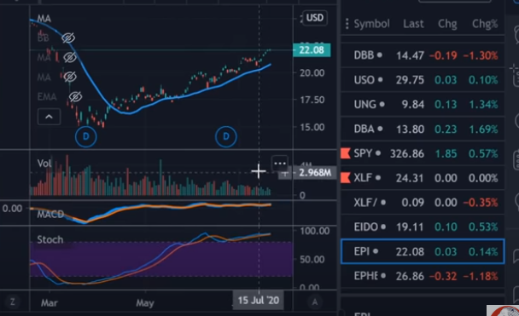Click the red flag next to XLF
This screenshot has height=316, width=519.
pos(345,178)
